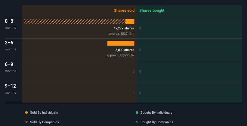This screenshot has height=126, width=247.
Task: Click the shares bought zero in 6–9 months row
Action: click(140, 71)
